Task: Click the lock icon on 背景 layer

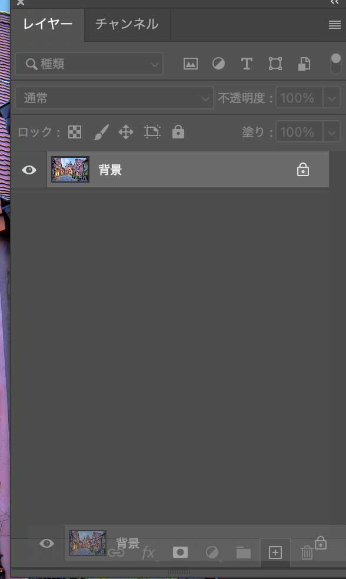Action: tap(303, 170)
